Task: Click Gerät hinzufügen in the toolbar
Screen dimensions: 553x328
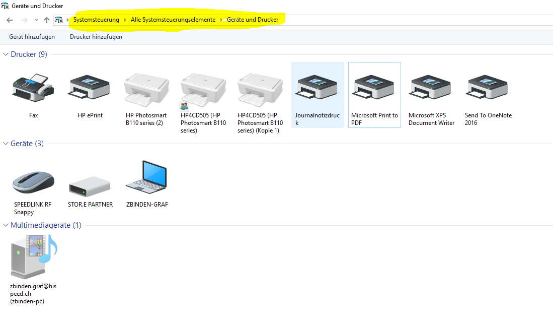Action: [32, 37]
